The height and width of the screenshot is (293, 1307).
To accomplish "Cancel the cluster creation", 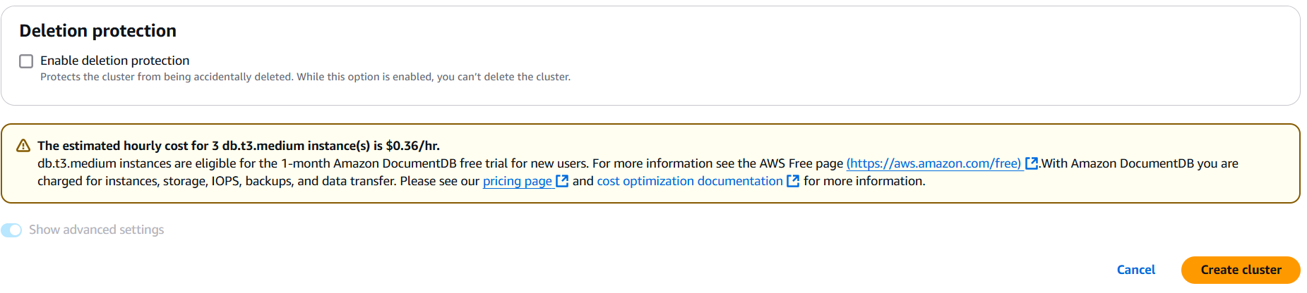I will coord(1136,270).
